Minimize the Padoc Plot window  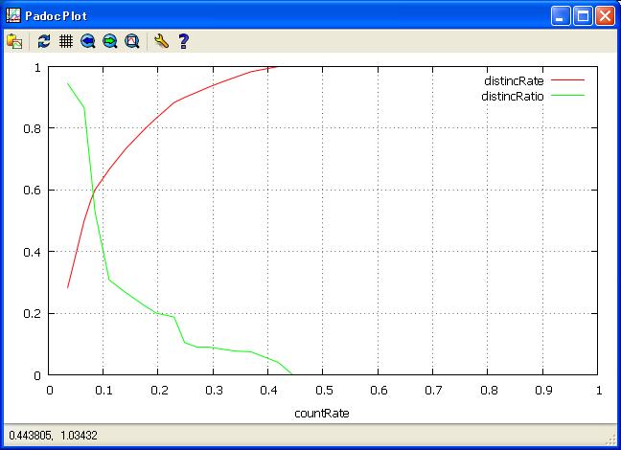(561, 15)
